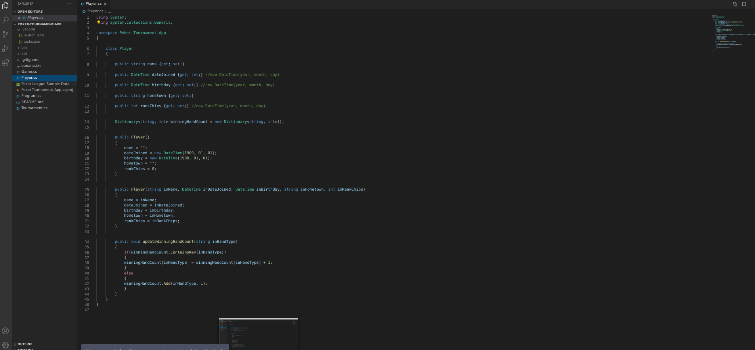Split the editor to the right
This screenshot has width=755, height=350.
(744, 4)
